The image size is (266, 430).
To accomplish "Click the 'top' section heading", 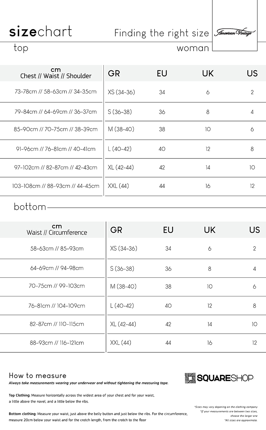I will click(21, 48).
